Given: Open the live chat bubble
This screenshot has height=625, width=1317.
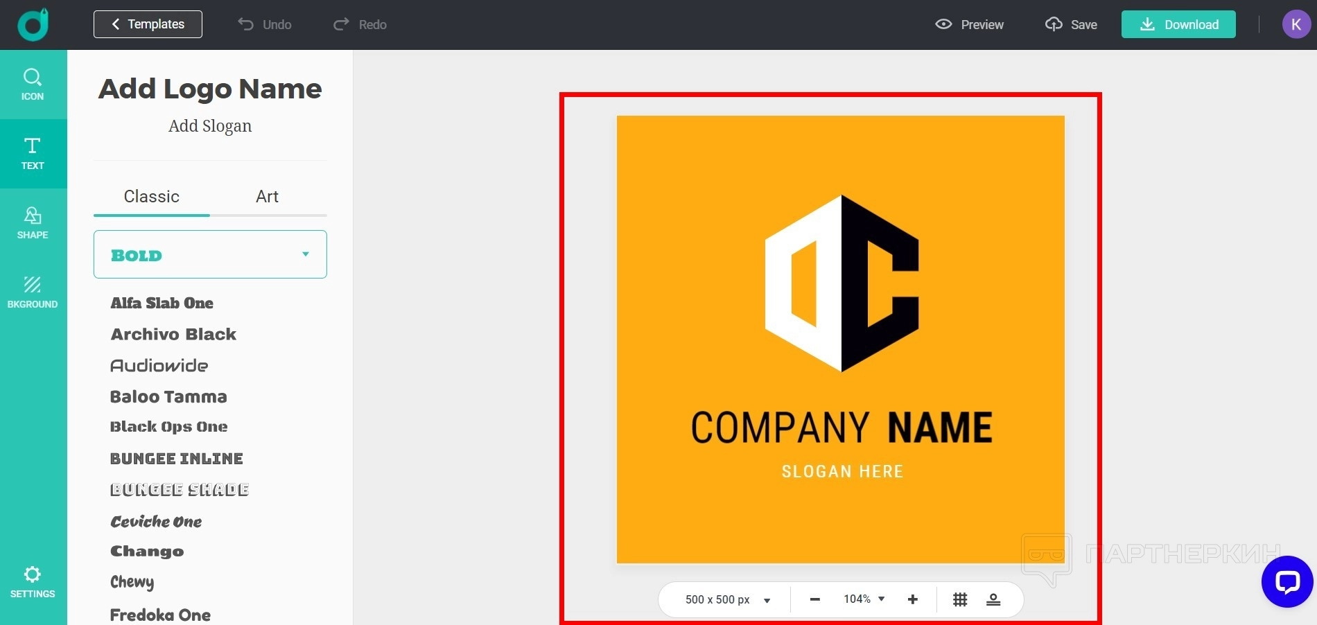Looking at the screenshot, I should pos(1287,581).
